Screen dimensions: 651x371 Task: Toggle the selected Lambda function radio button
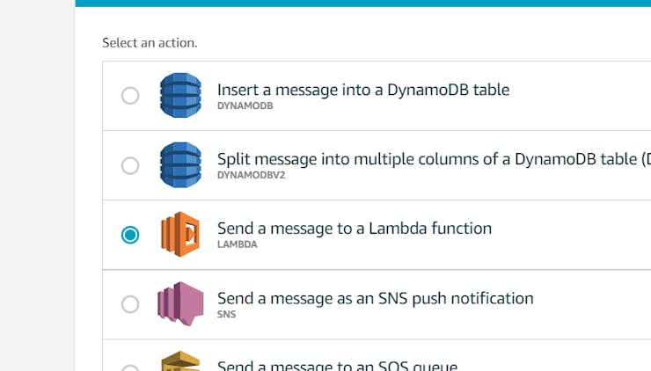click(130, 235)
